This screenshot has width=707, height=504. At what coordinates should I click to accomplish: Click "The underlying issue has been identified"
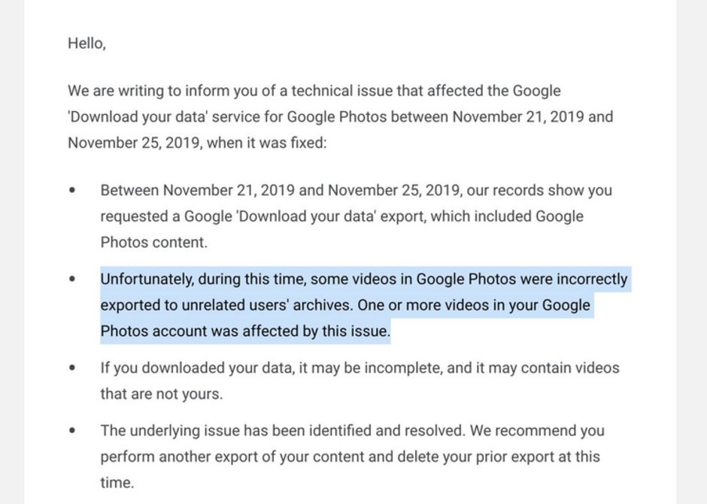click(233, 431)
